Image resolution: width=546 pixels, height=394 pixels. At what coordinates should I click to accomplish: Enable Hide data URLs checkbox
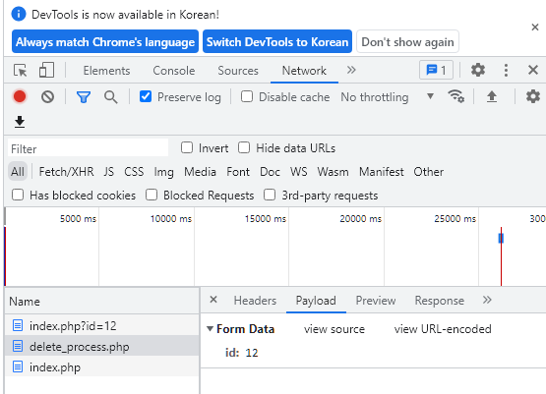[244, 147]
